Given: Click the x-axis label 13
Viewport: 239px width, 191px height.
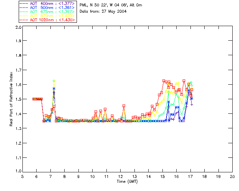Looking at the screenshot, I should [134, 176].
